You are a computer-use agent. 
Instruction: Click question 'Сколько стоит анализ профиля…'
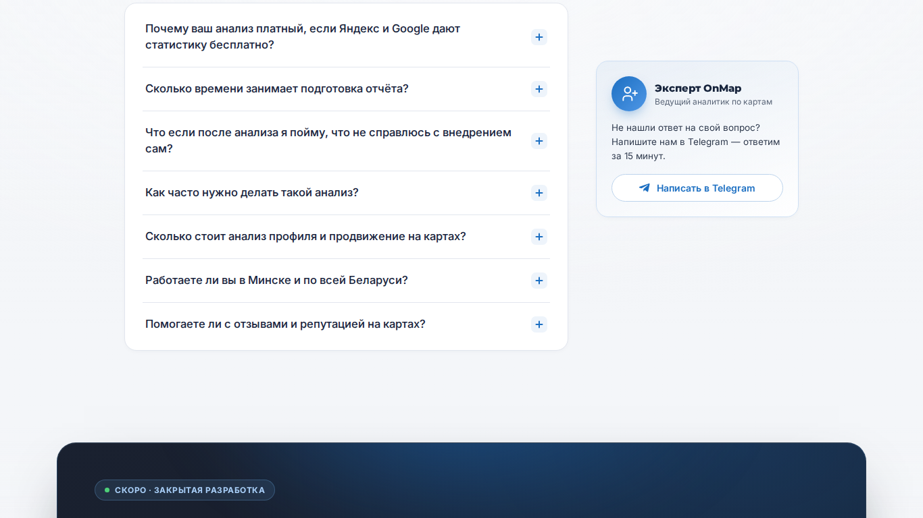(x=305, y=237)
